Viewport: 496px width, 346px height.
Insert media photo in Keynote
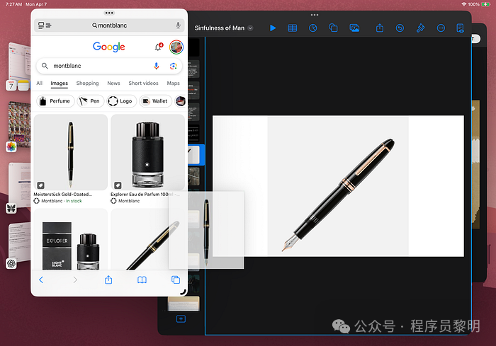(354, 28)
